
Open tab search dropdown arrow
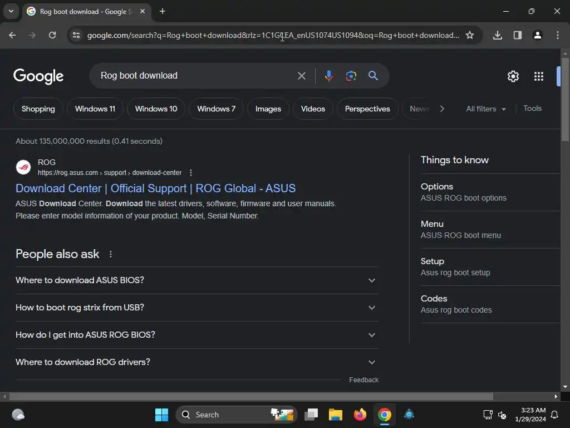11,11
